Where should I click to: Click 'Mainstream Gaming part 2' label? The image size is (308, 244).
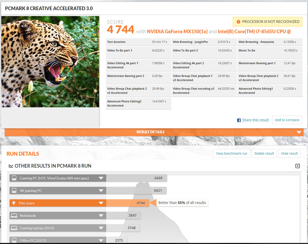pyautogui.click(x=126, y=76)
